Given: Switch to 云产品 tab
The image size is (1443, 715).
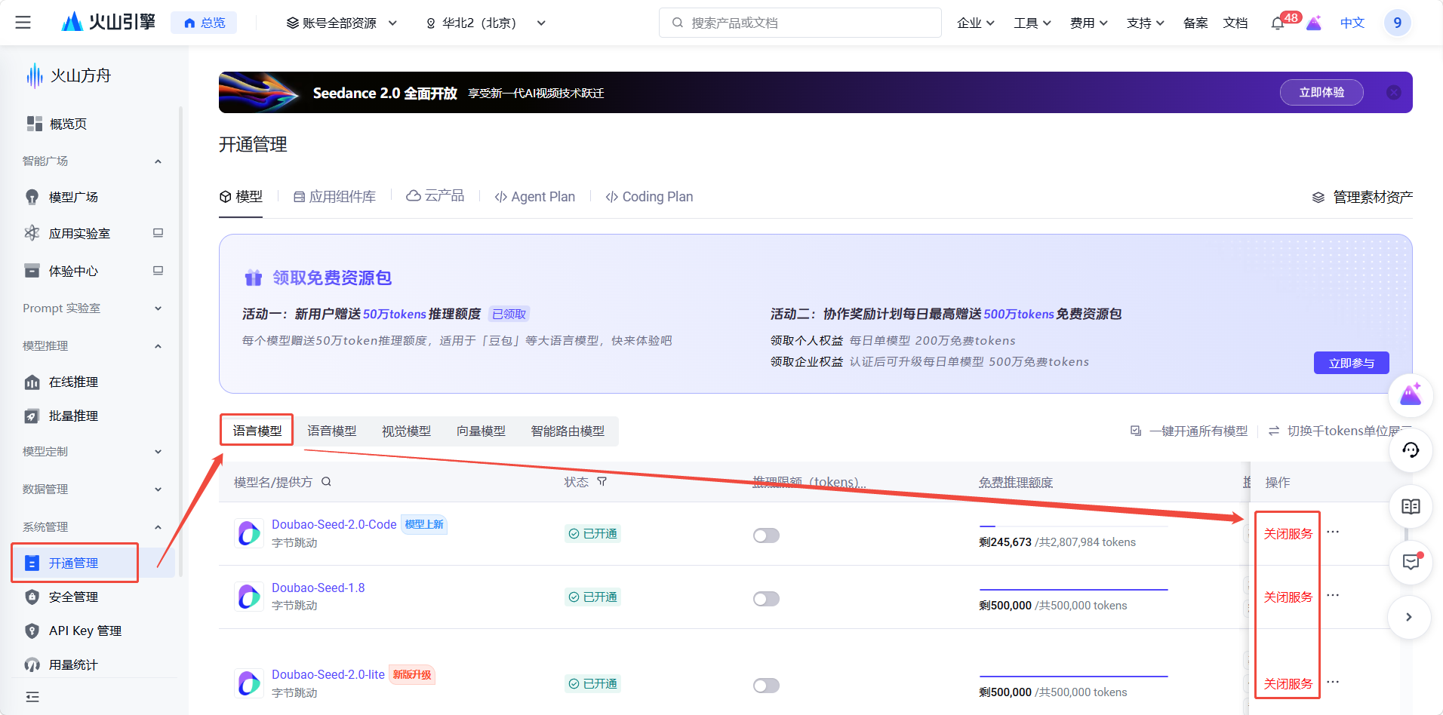Looking at the screenshot, I should coord(435,196).
